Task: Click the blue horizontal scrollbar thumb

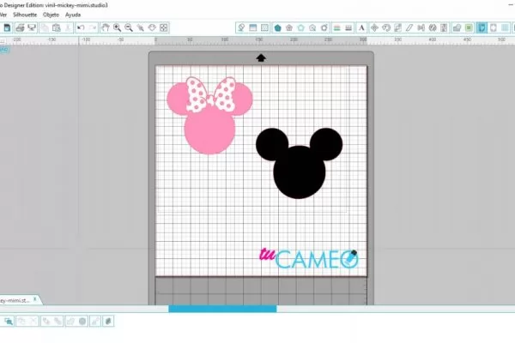Action: pos(222,309)
